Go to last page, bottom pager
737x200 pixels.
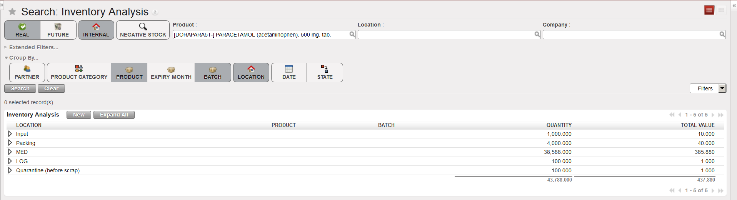coord(720,190)
